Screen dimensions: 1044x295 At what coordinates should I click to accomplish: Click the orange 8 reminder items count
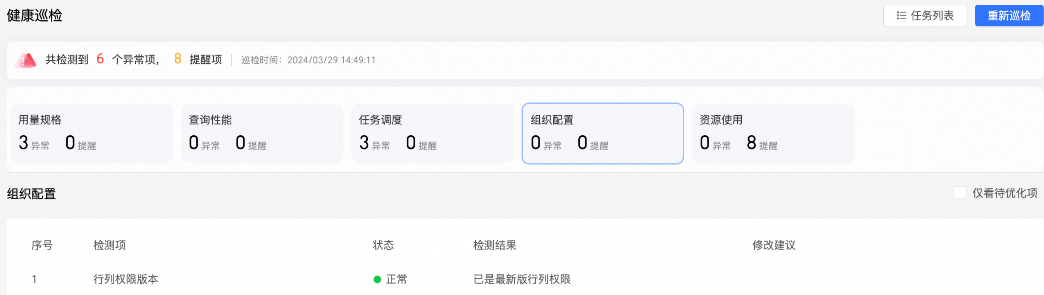[x=178, y=59]
